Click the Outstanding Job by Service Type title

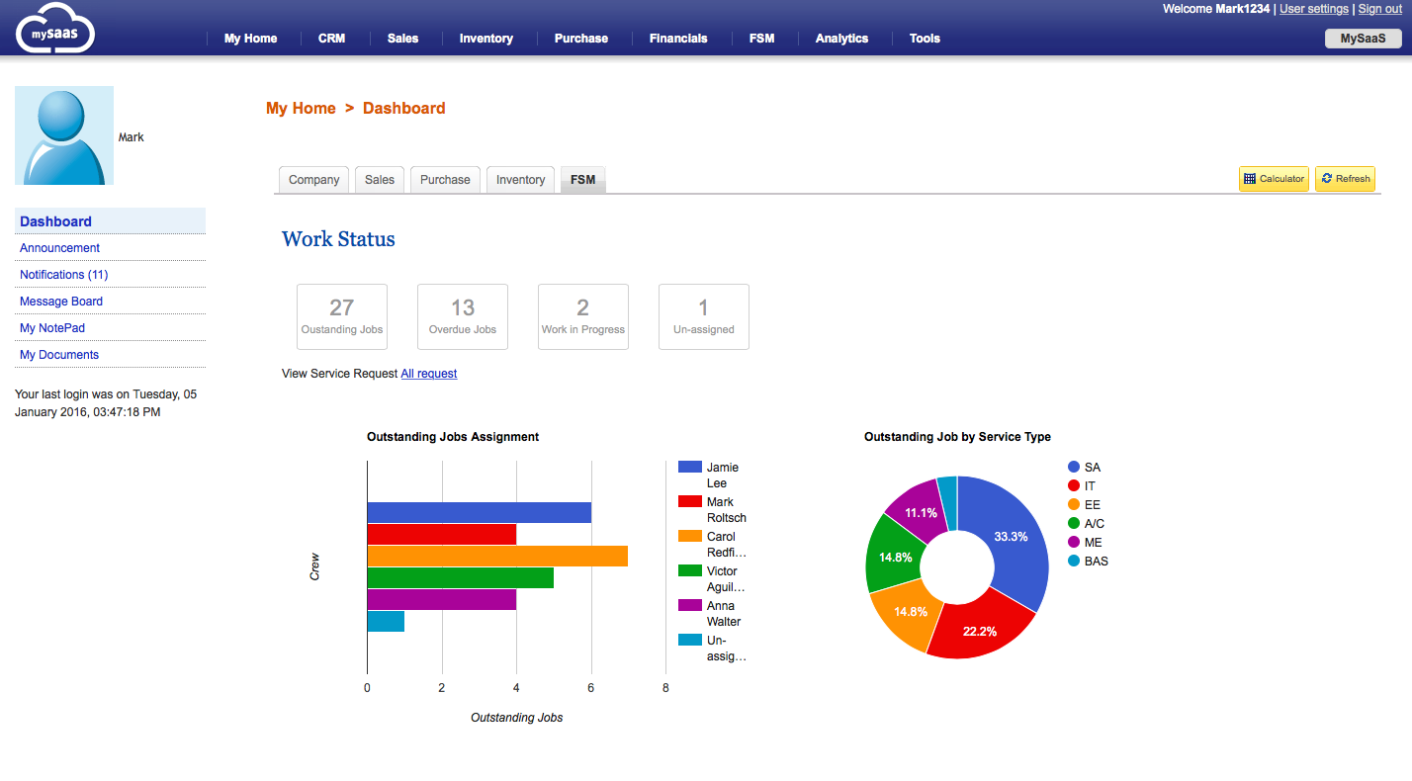957,436
